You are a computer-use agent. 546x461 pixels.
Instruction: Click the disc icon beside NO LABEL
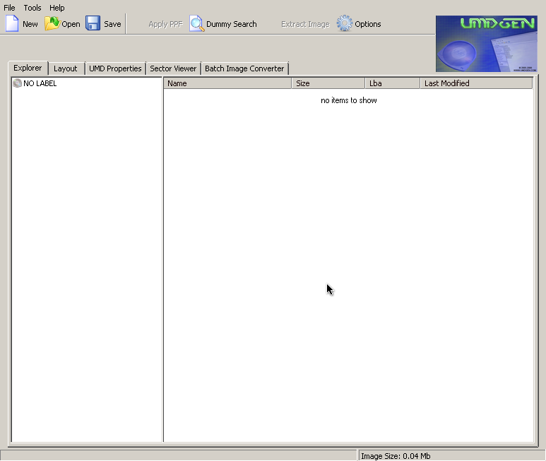point(17,83)
